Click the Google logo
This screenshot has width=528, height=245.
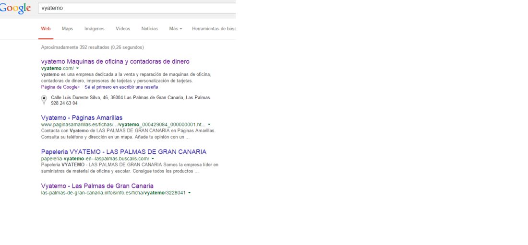[15, 9]
